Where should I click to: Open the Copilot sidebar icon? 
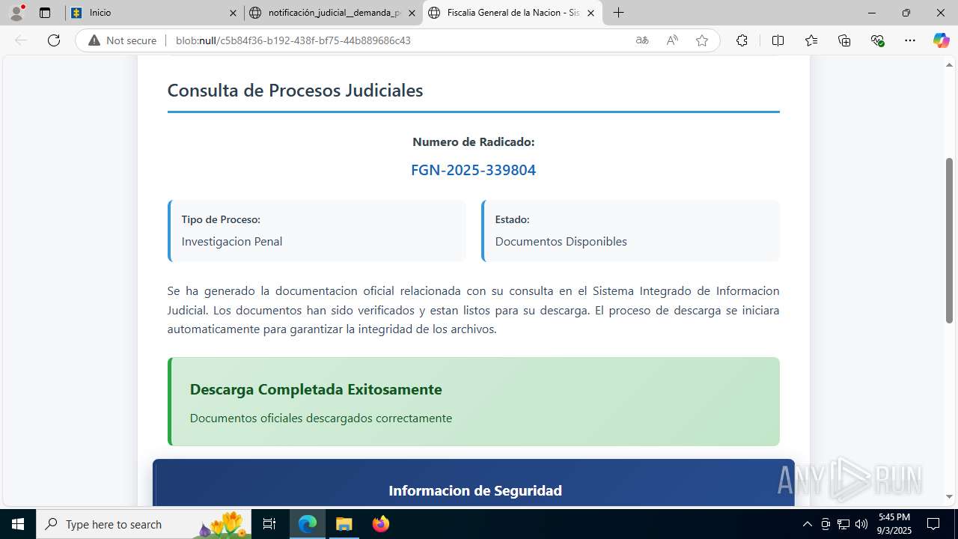[x=942, y=40]
